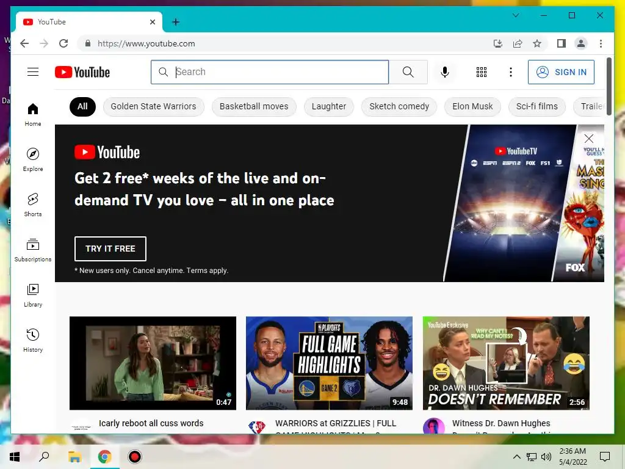The height and width of the screenshot is (469, 625).
Task: Expand the tab search chevron
Action: point(515,15)
